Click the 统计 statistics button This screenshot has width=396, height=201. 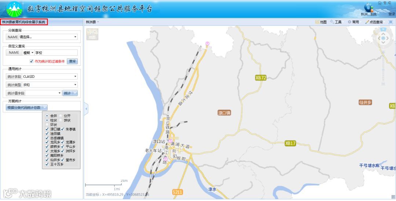(67, 93)
